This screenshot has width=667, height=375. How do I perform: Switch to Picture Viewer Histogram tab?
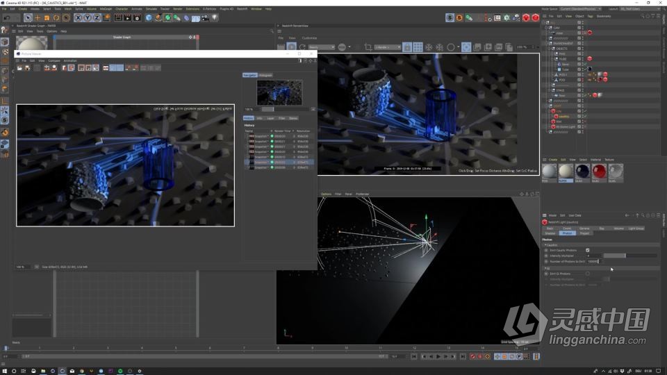[x=265, y=75]
